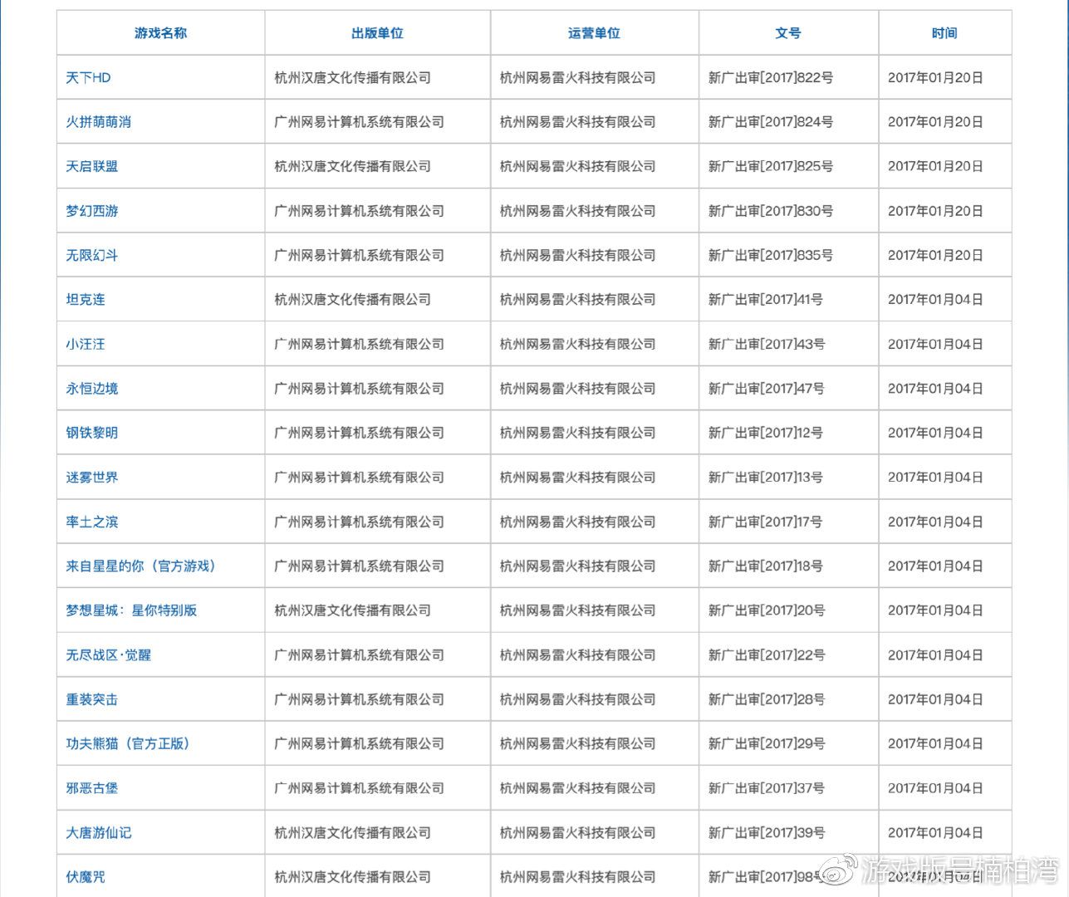Select 新广出审[2017]39号 cell
This screenshot has height=897, width=1069.
pyautogui.click(x=788, y=833)
